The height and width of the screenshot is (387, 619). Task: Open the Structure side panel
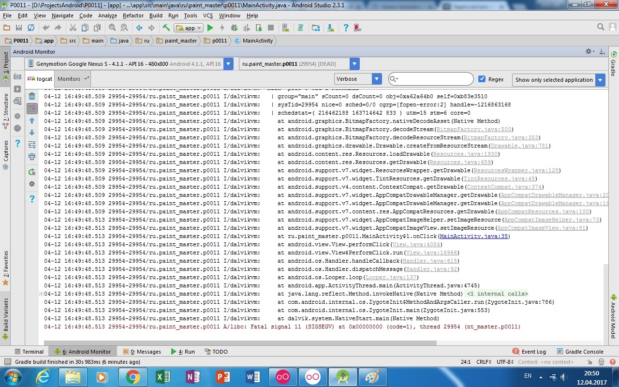click(x=5, y=111)
